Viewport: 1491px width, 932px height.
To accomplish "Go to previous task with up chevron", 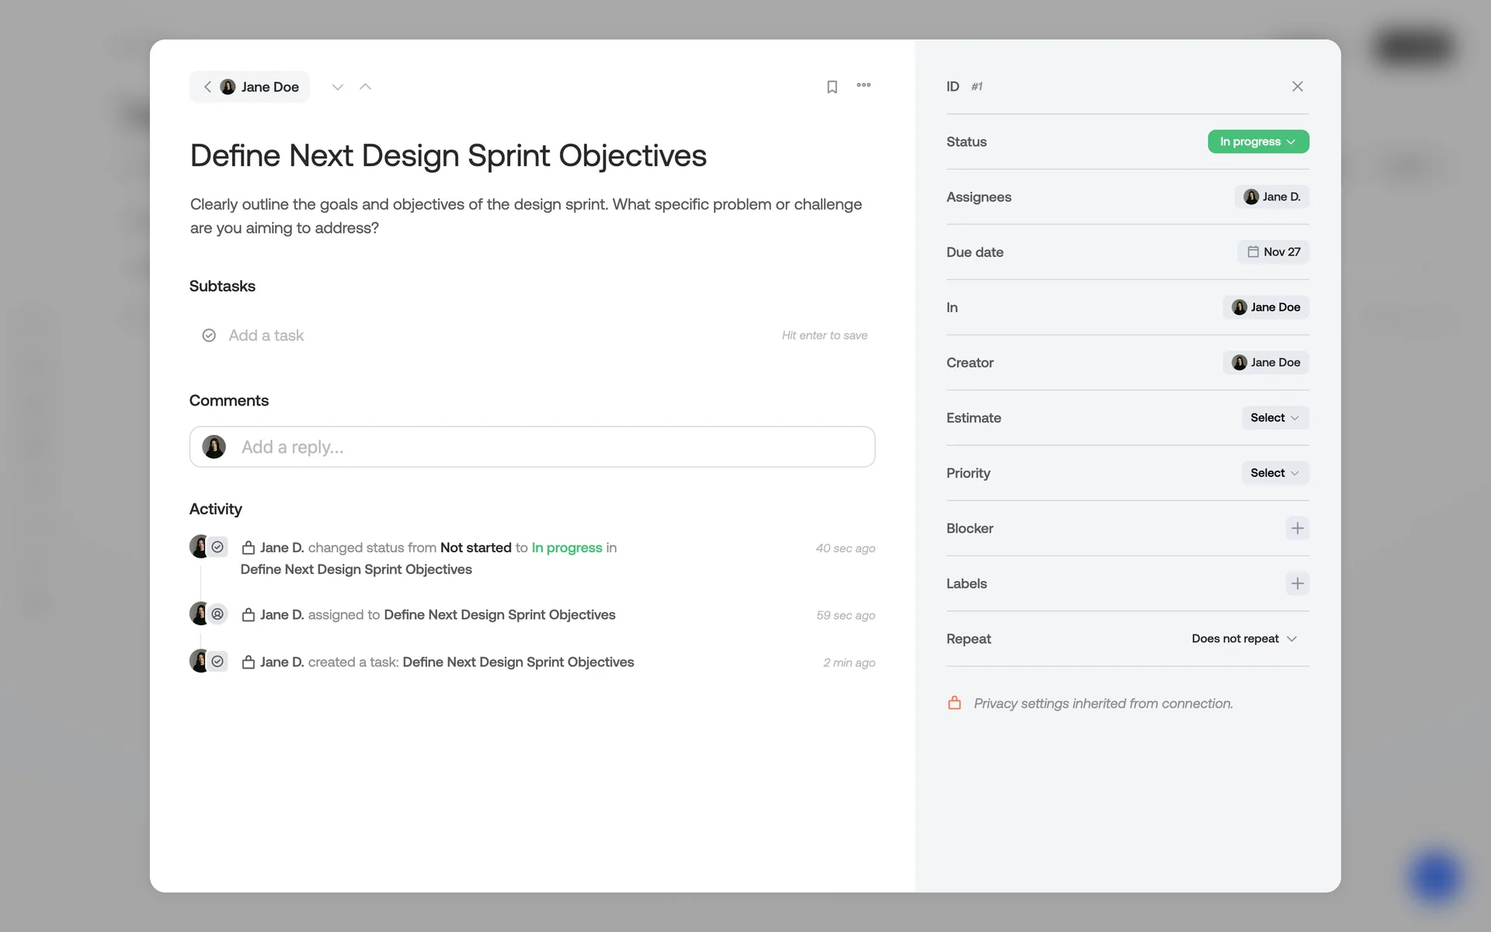I will click(365, 87).
